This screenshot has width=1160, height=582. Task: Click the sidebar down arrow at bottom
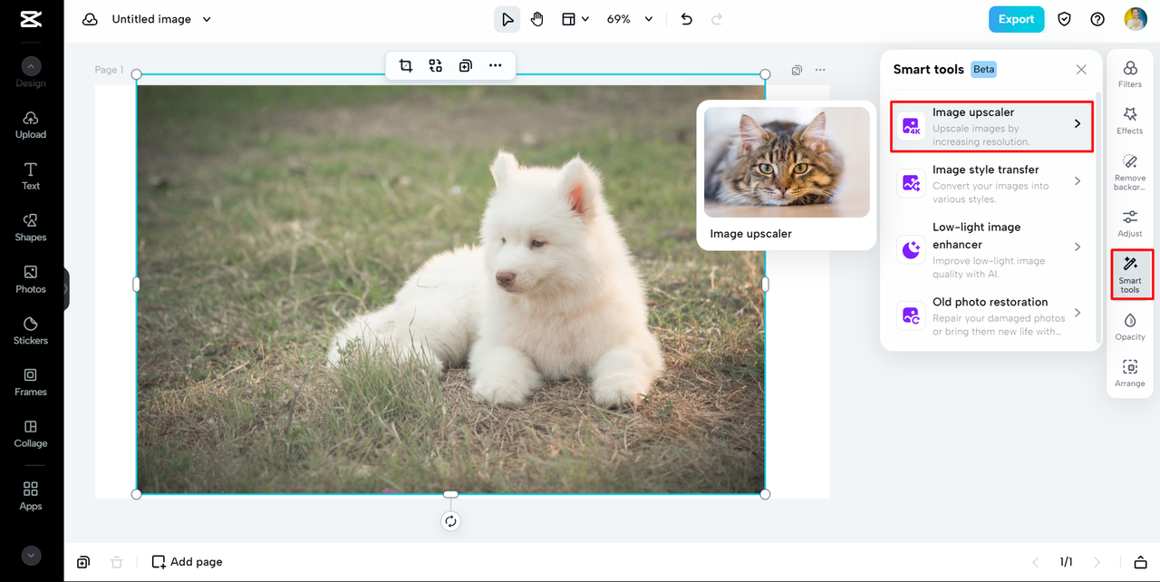pos(31,556)
